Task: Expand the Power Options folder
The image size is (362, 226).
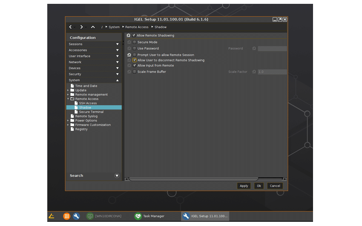Action: click(x=68, y=120)
